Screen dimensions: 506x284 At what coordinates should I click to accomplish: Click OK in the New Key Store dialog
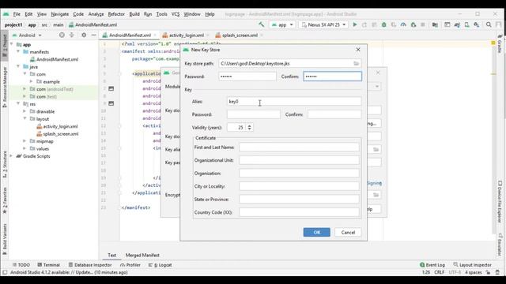coord(316,232)
